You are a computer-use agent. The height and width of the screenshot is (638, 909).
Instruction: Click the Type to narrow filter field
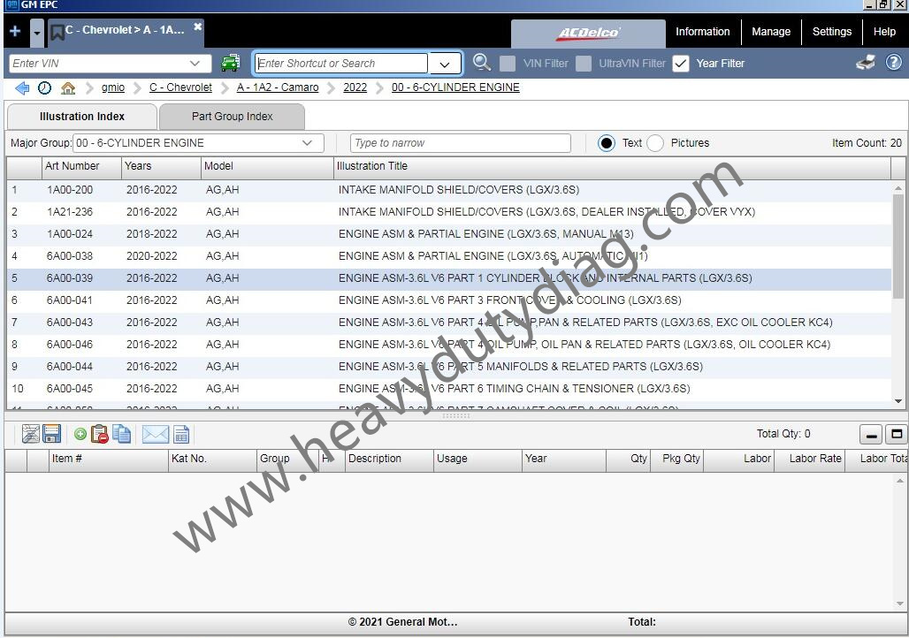461,143
